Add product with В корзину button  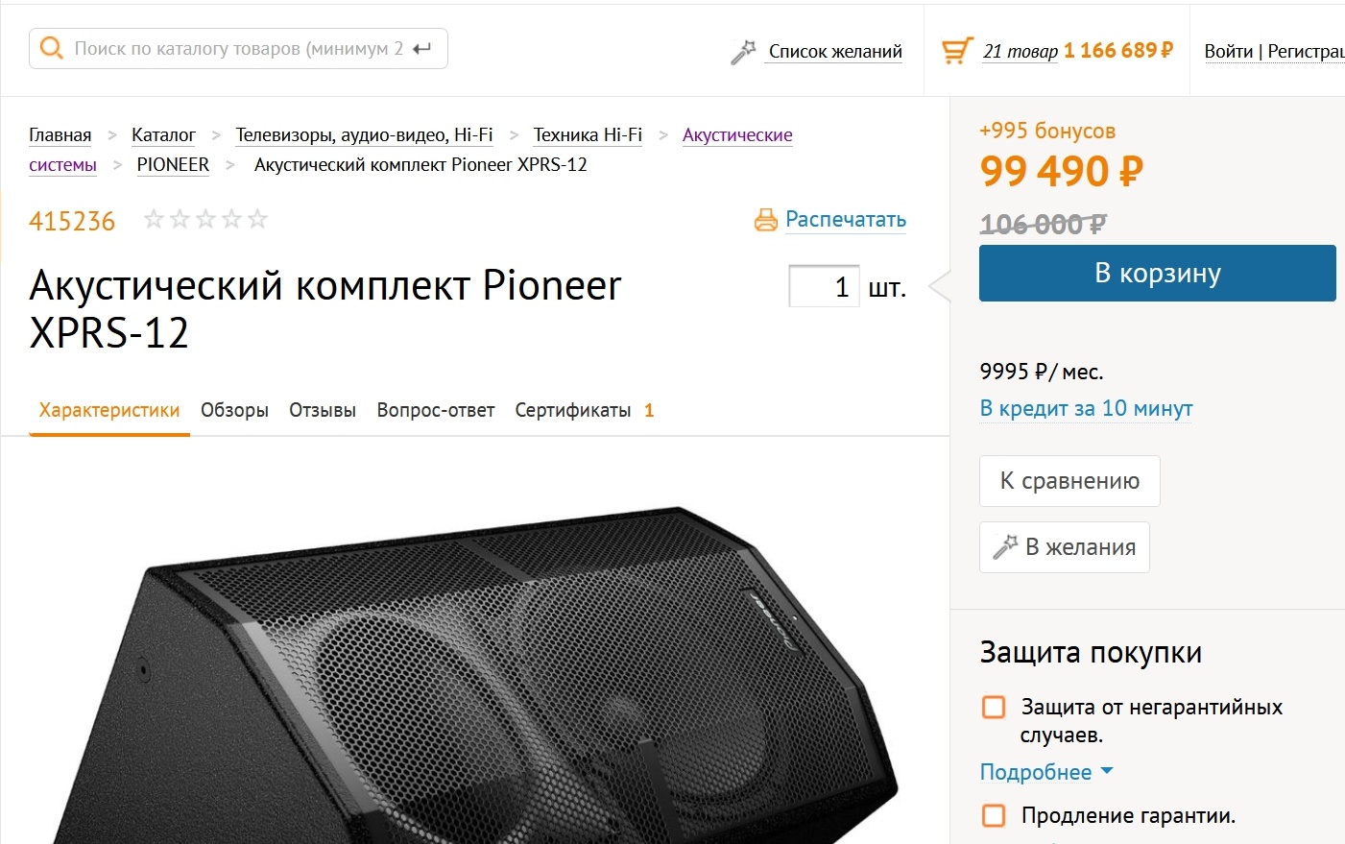coord(1157,274)
